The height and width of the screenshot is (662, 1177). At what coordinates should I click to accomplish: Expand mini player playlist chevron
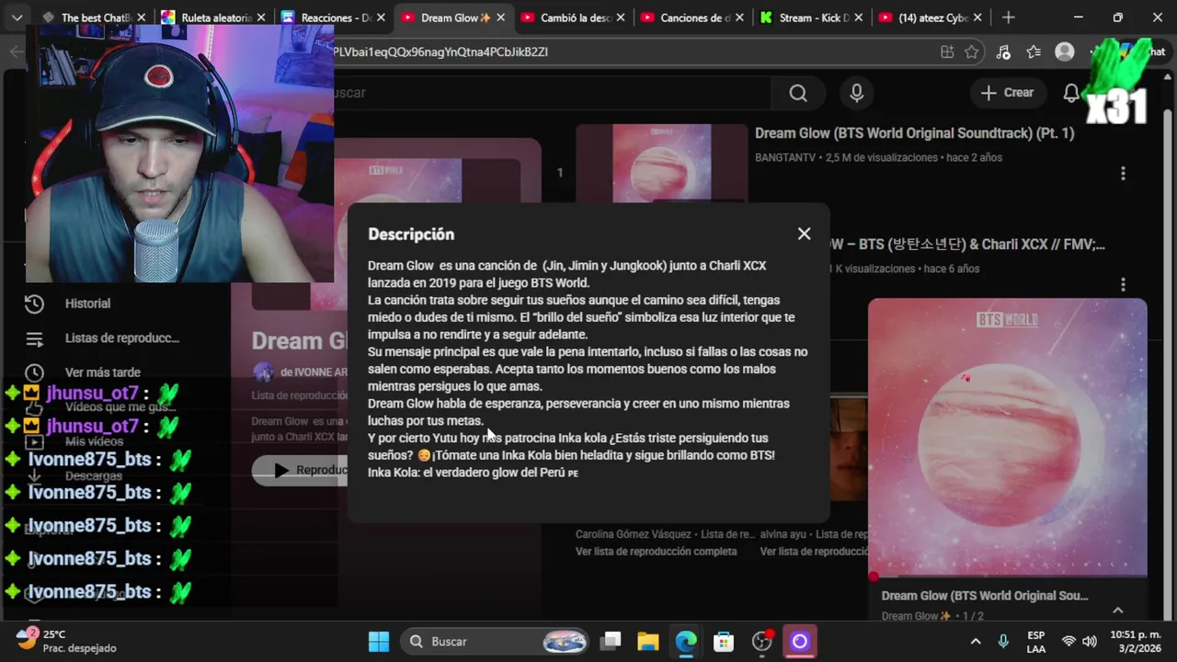click(x=1118, y=610)
